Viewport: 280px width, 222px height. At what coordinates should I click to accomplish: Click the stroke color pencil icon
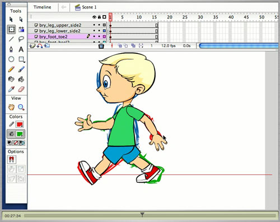coord(11,124)
